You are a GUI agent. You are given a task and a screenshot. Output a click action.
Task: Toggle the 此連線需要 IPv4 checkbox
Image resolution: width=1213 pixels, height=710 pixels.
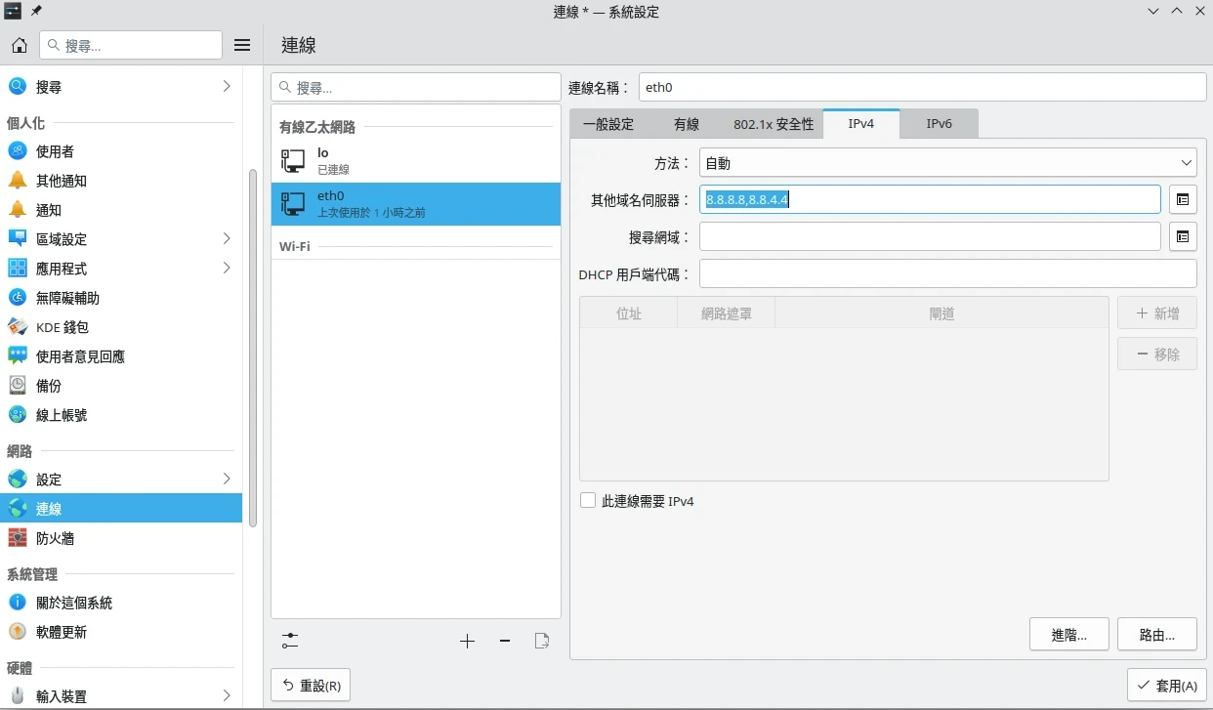coord(588,501)
